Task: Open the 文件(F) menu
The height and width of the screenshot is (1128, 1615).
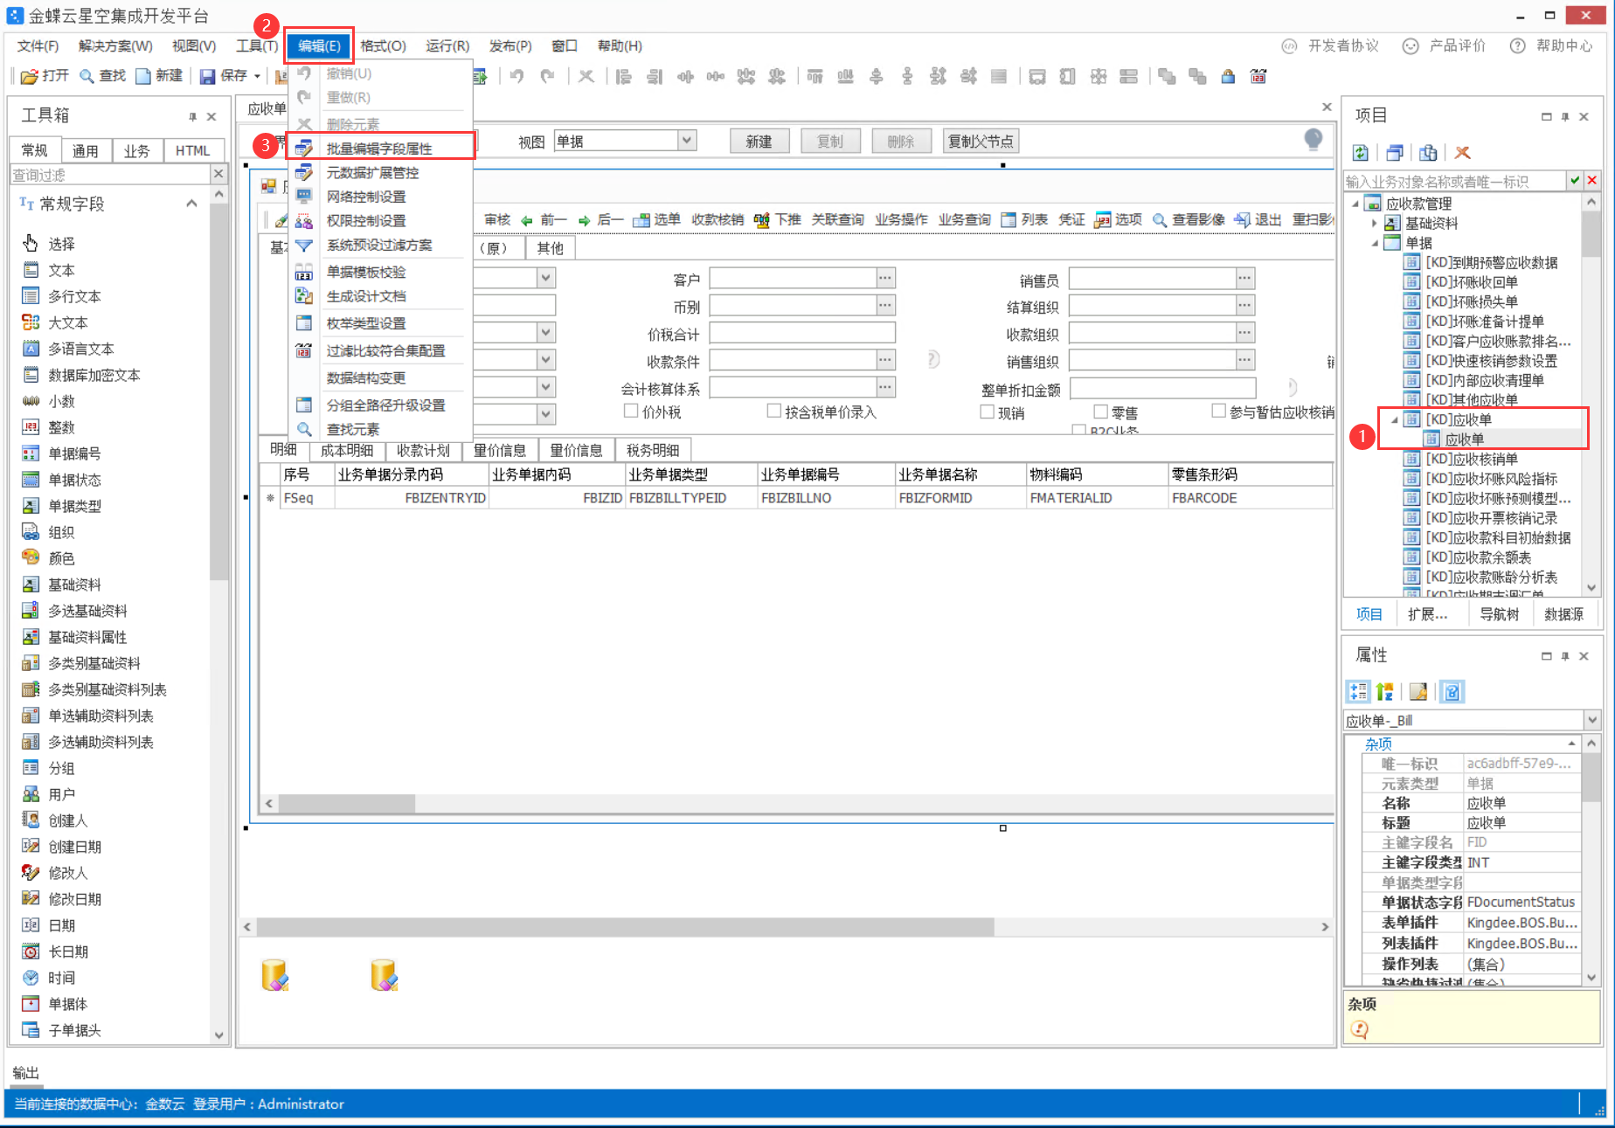Action: (x=38, y=45)
